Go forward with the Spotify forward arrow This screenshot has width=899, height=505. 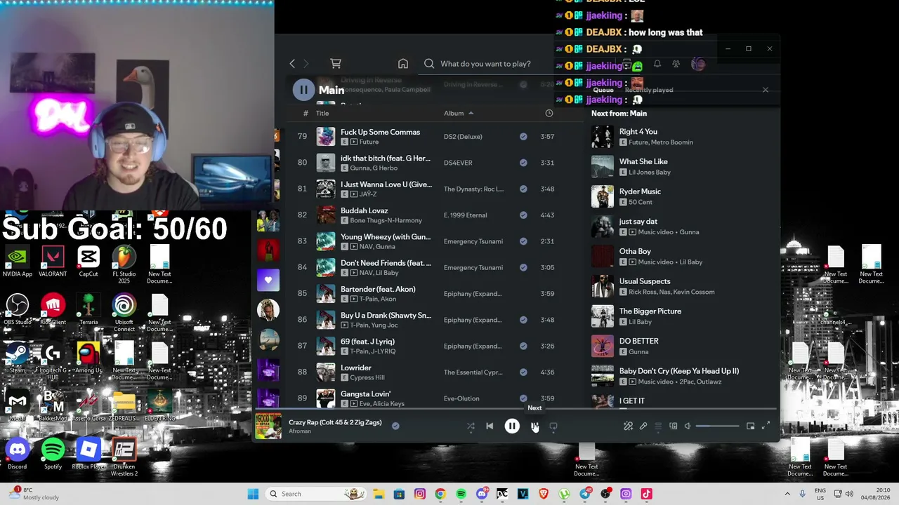[306, 64]
